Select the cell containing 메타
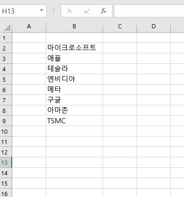 (74, 89)
